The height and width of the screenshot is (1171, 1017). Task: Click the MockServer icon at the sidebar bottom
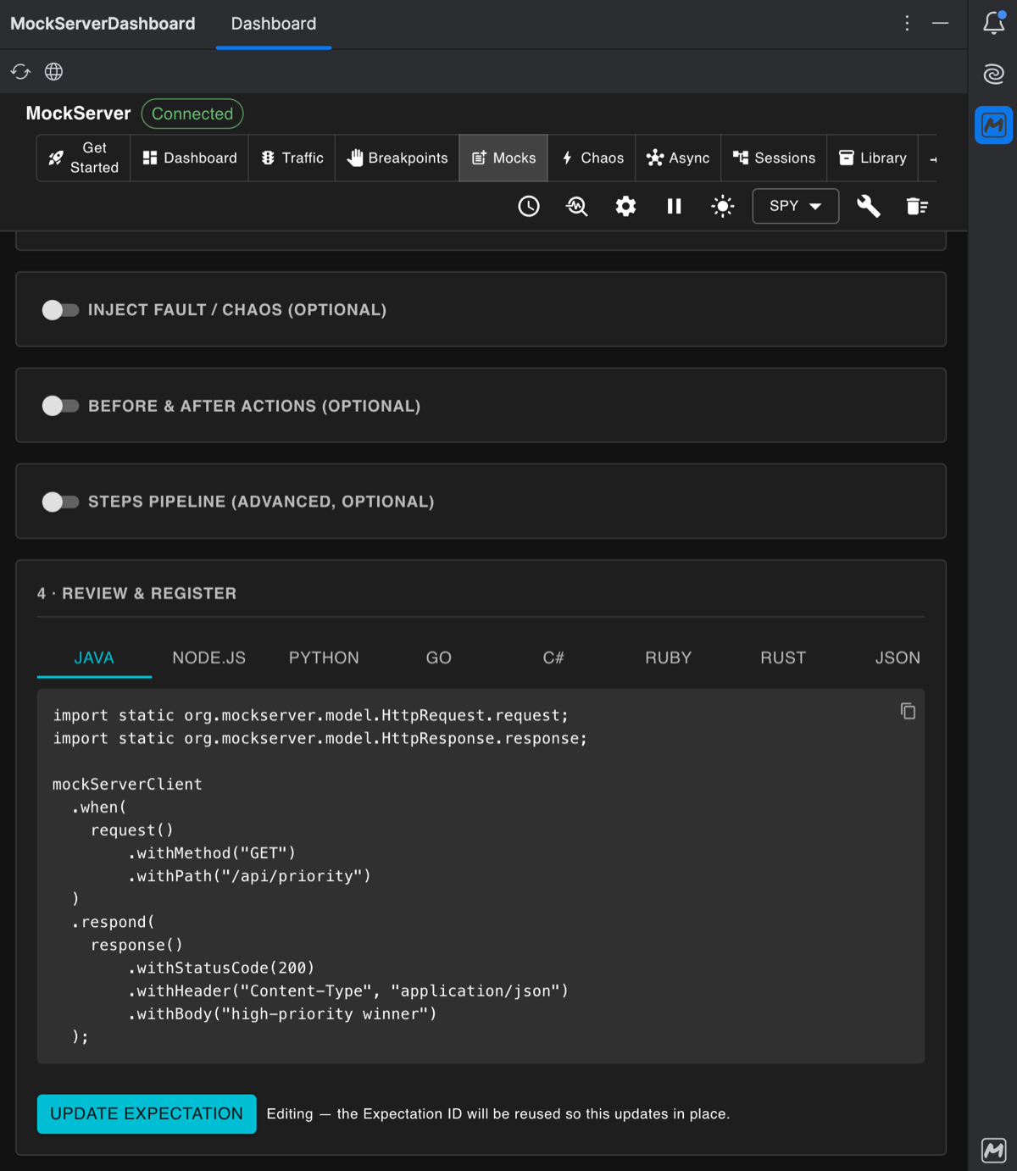click(993, 1150)
